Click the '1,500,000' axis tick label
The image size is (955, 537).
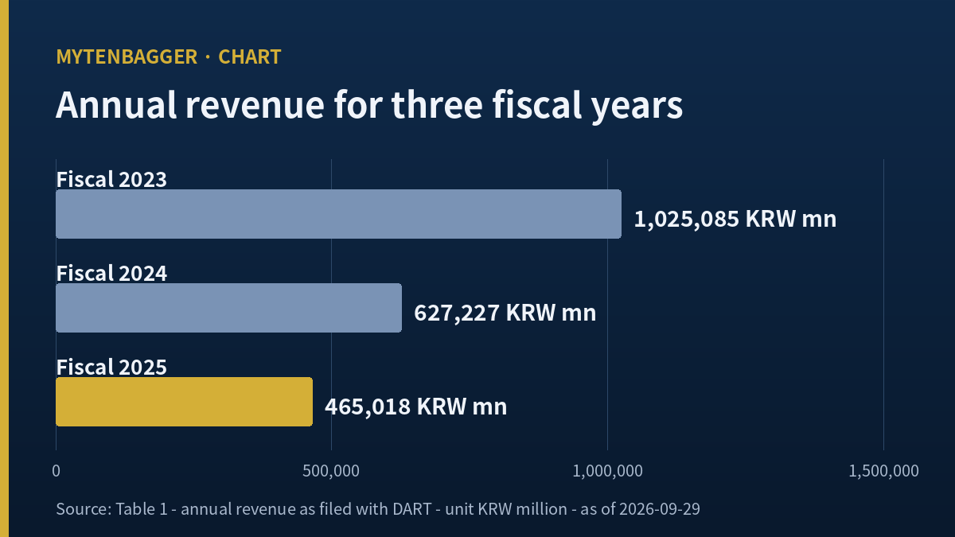point(883,471)
